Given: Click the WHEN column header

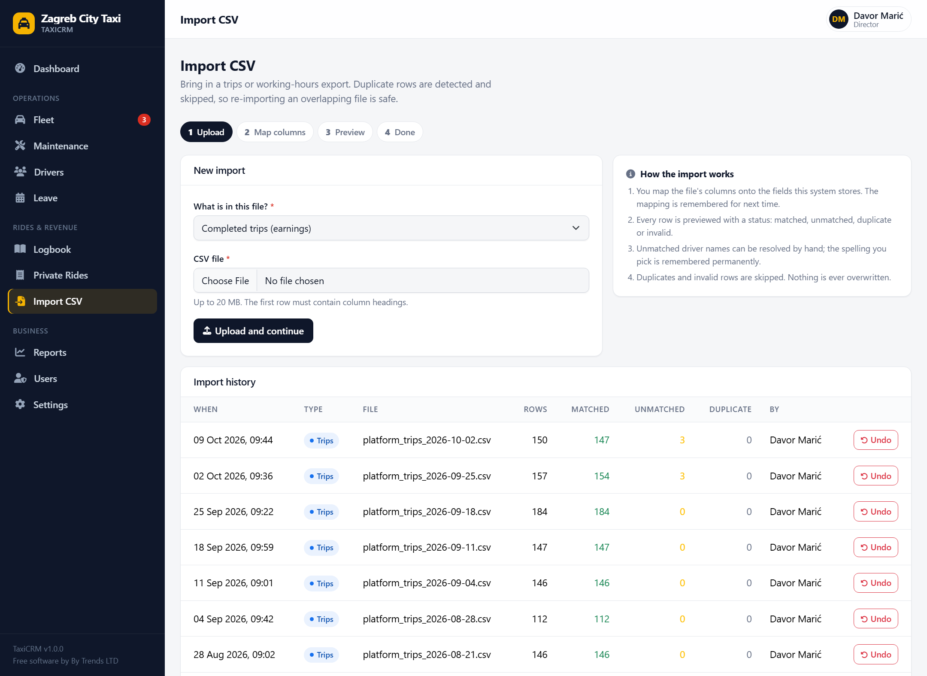Looking at the screenshot, I should [x=206, y=409].
